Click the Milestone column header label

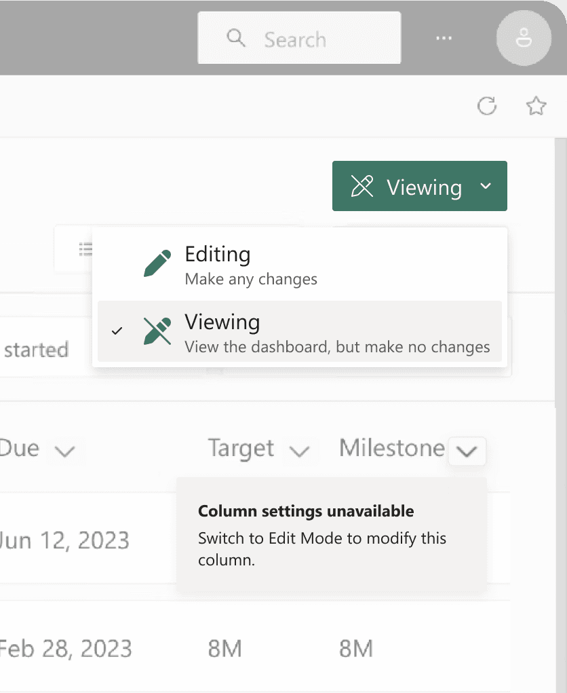pos(392,448)
